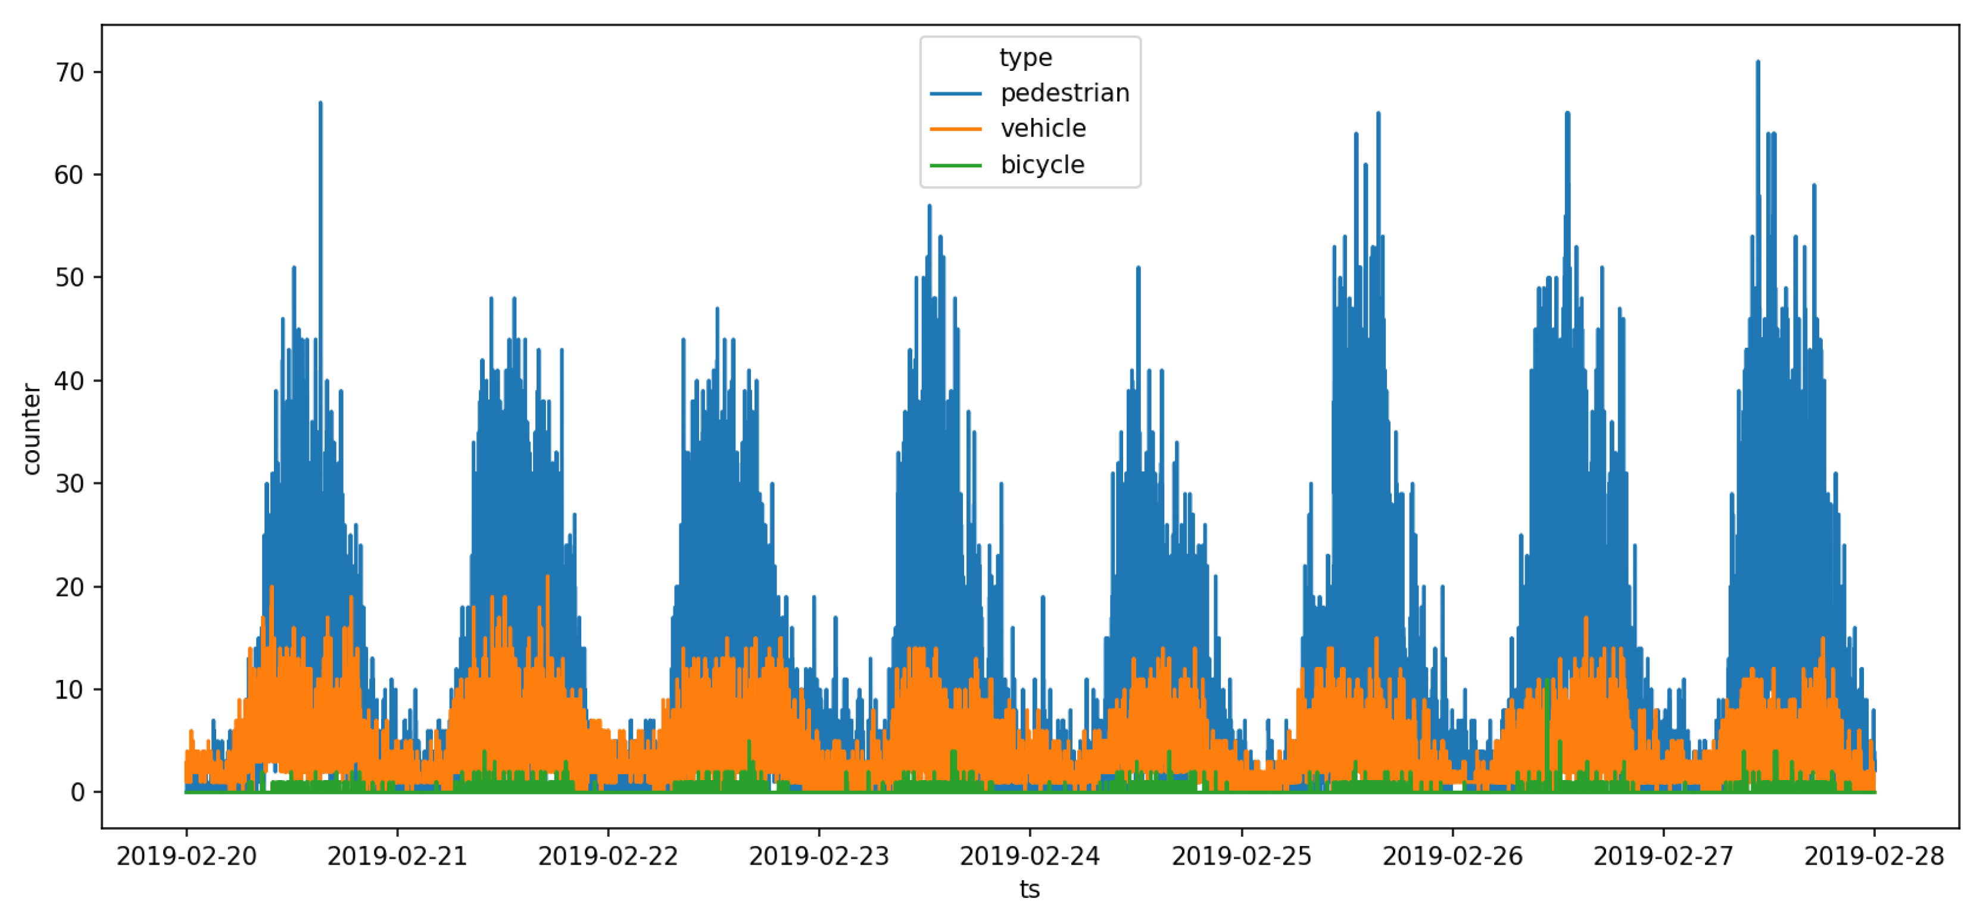Image resolution: width=1986 pixels, height=920 pixels.
Task: Click the green bicycle legend line
Action: tap(955, 165)
